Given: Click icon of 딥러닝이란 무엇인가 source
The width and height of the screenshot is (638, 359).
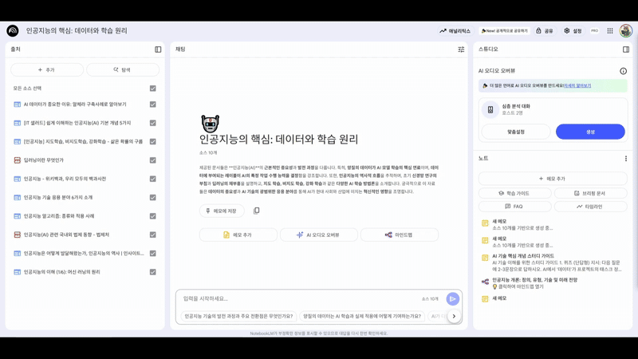Looking at the screenshot, I should pos(17,160).
